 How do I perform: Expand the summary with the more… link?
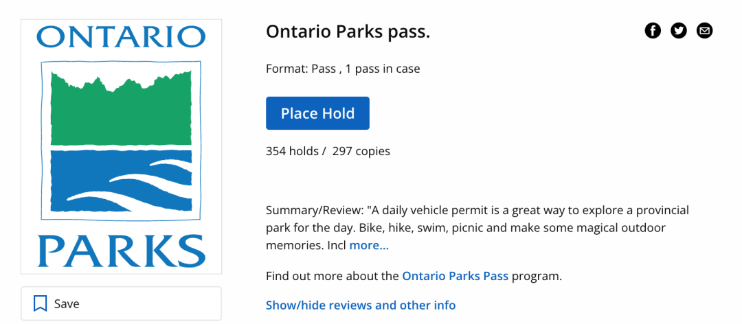(369, 246)
